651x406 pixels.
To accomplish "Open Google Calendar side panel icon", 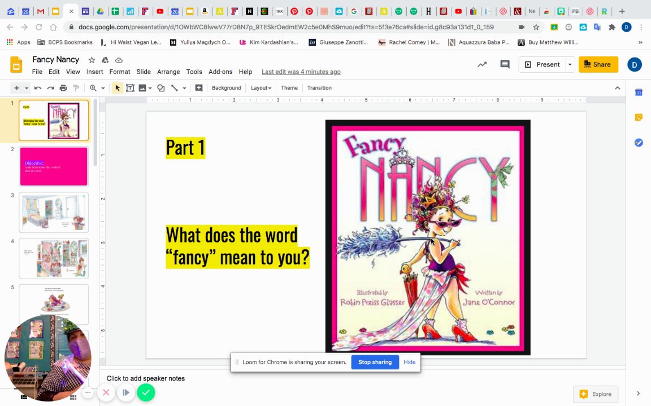I will point(639,92).
